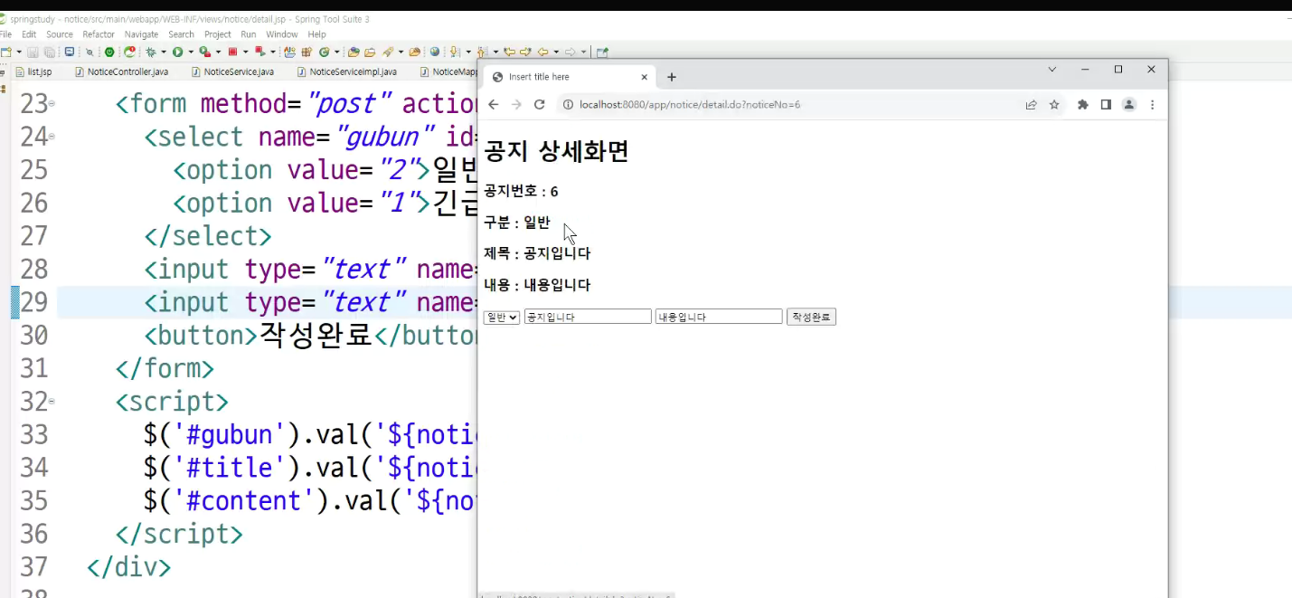
Task: Open a new Chrome tab with plus button
Action: [672, 77]
